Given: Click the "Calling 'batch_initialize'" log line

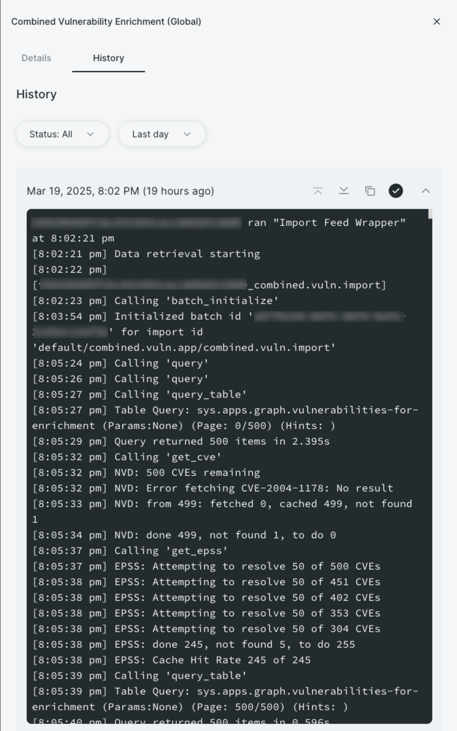Looking at the screenshot, I should pyautogui.click(x=155, y=301).
